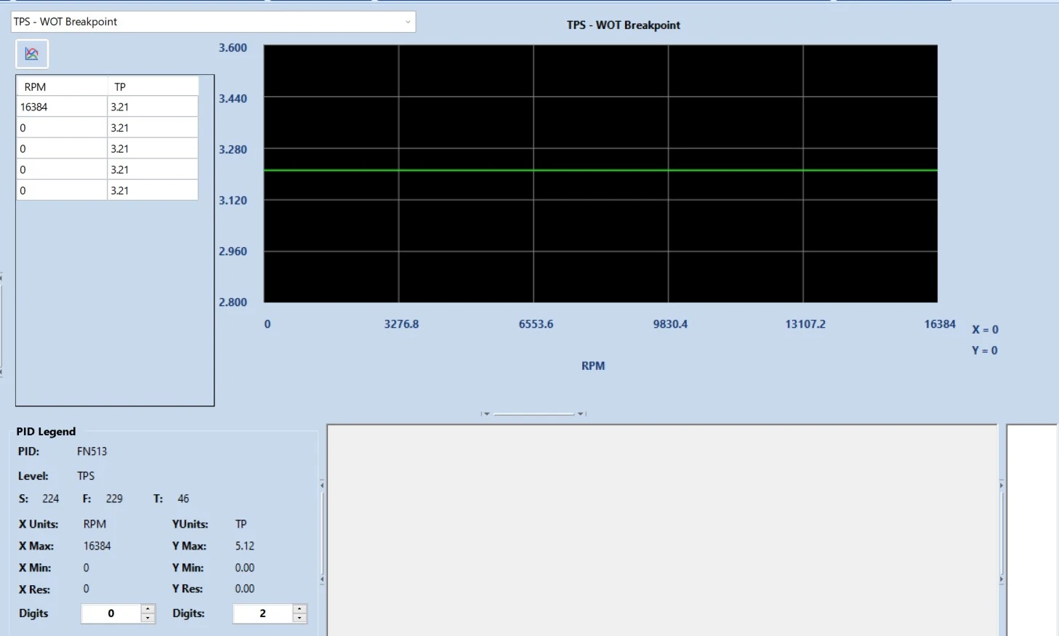This screenshot has width=1059, height=636.
Task: Click the 3276.8 x-axis label
Action: (401, 324)
